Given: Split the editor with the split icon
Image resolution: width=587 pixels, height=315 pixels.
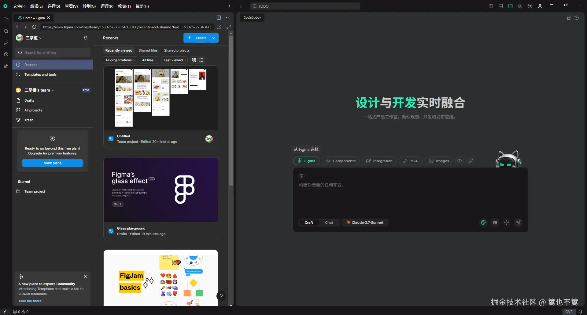Looking at the screenshot, I should [219, 18].
